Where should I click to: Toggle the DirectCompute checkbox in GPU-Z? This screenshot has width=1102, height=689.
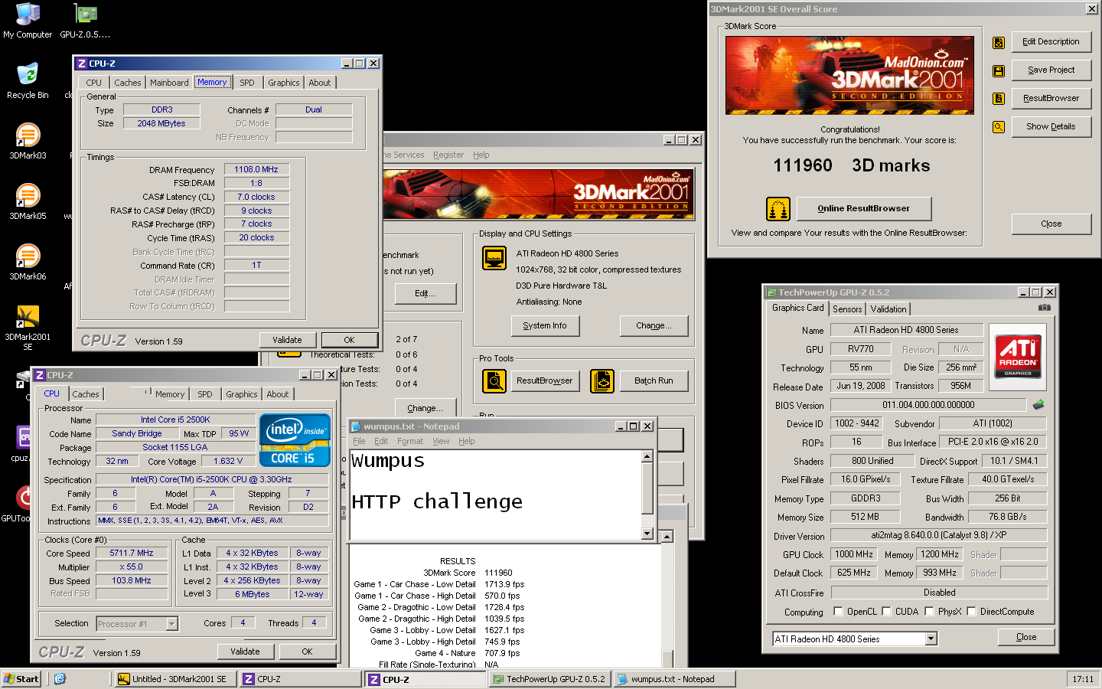971,612
